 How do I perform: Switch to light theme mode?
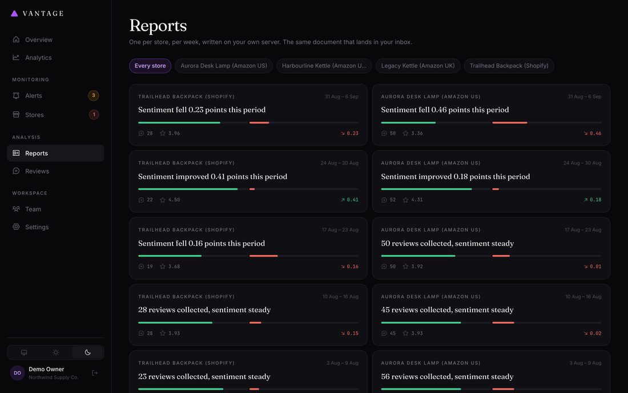[56, 352]
